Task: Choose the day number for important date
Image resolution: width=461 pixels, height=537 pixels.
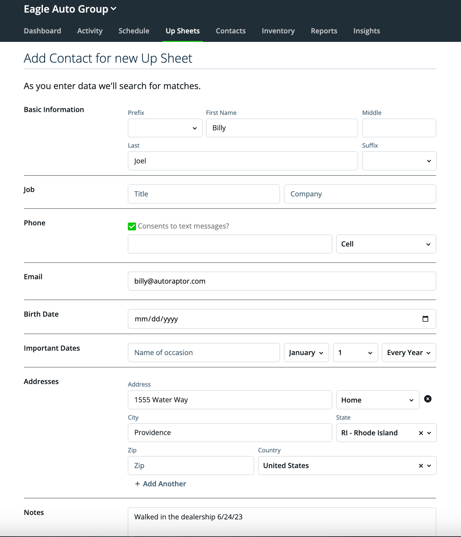Action: [x=355, y=353]
